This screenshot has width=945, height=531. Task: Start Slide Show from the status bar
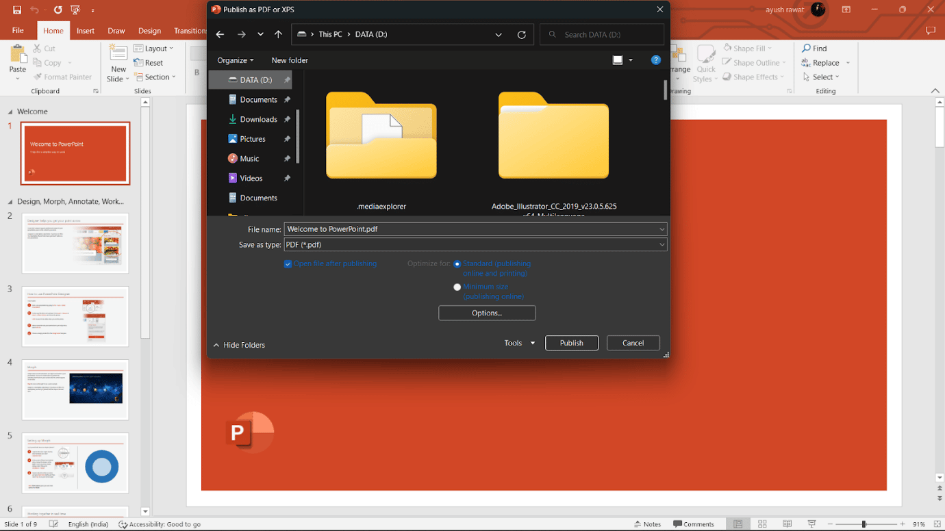point(811,523)
